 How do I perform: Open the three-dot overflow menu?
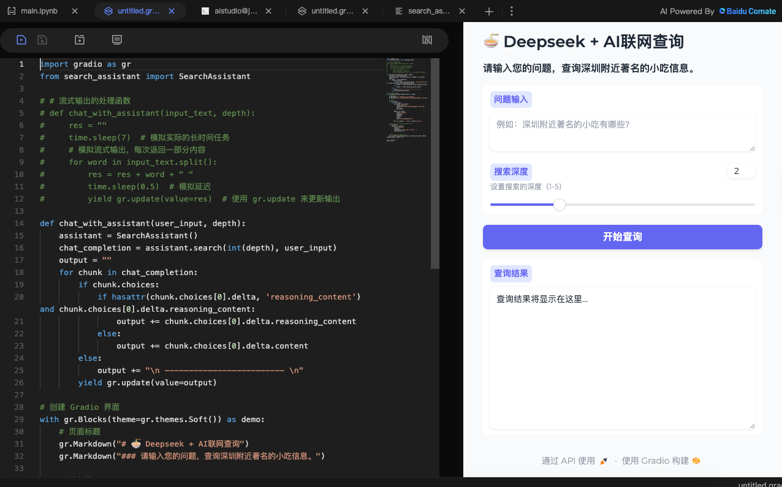point(512,11)
